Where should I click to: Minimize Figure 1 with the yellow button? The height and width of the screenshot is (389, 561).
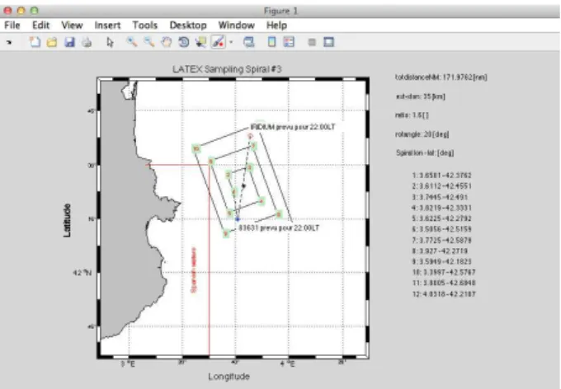tap(21, 11)
